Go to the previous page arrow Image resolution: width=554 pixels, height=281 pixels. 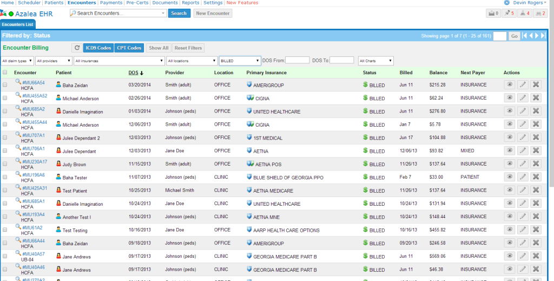(531, 36)
